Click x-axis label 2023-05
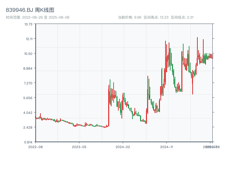This screenshot has width=236, height=177. click(79, 147)
